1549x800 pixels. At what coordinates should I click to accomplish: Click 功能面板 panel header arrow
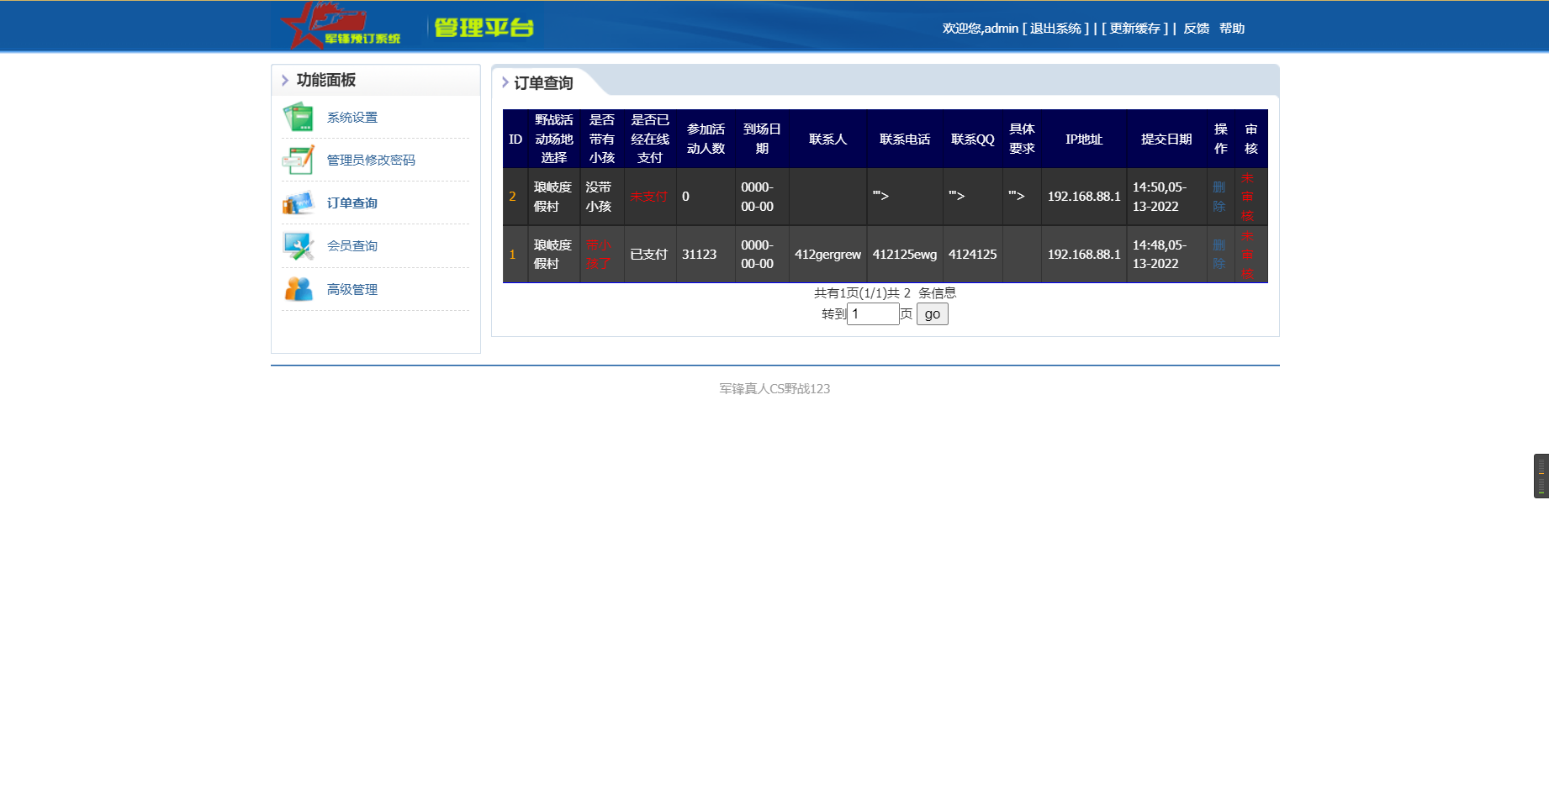pyautogui.click(x=285, y=81)
